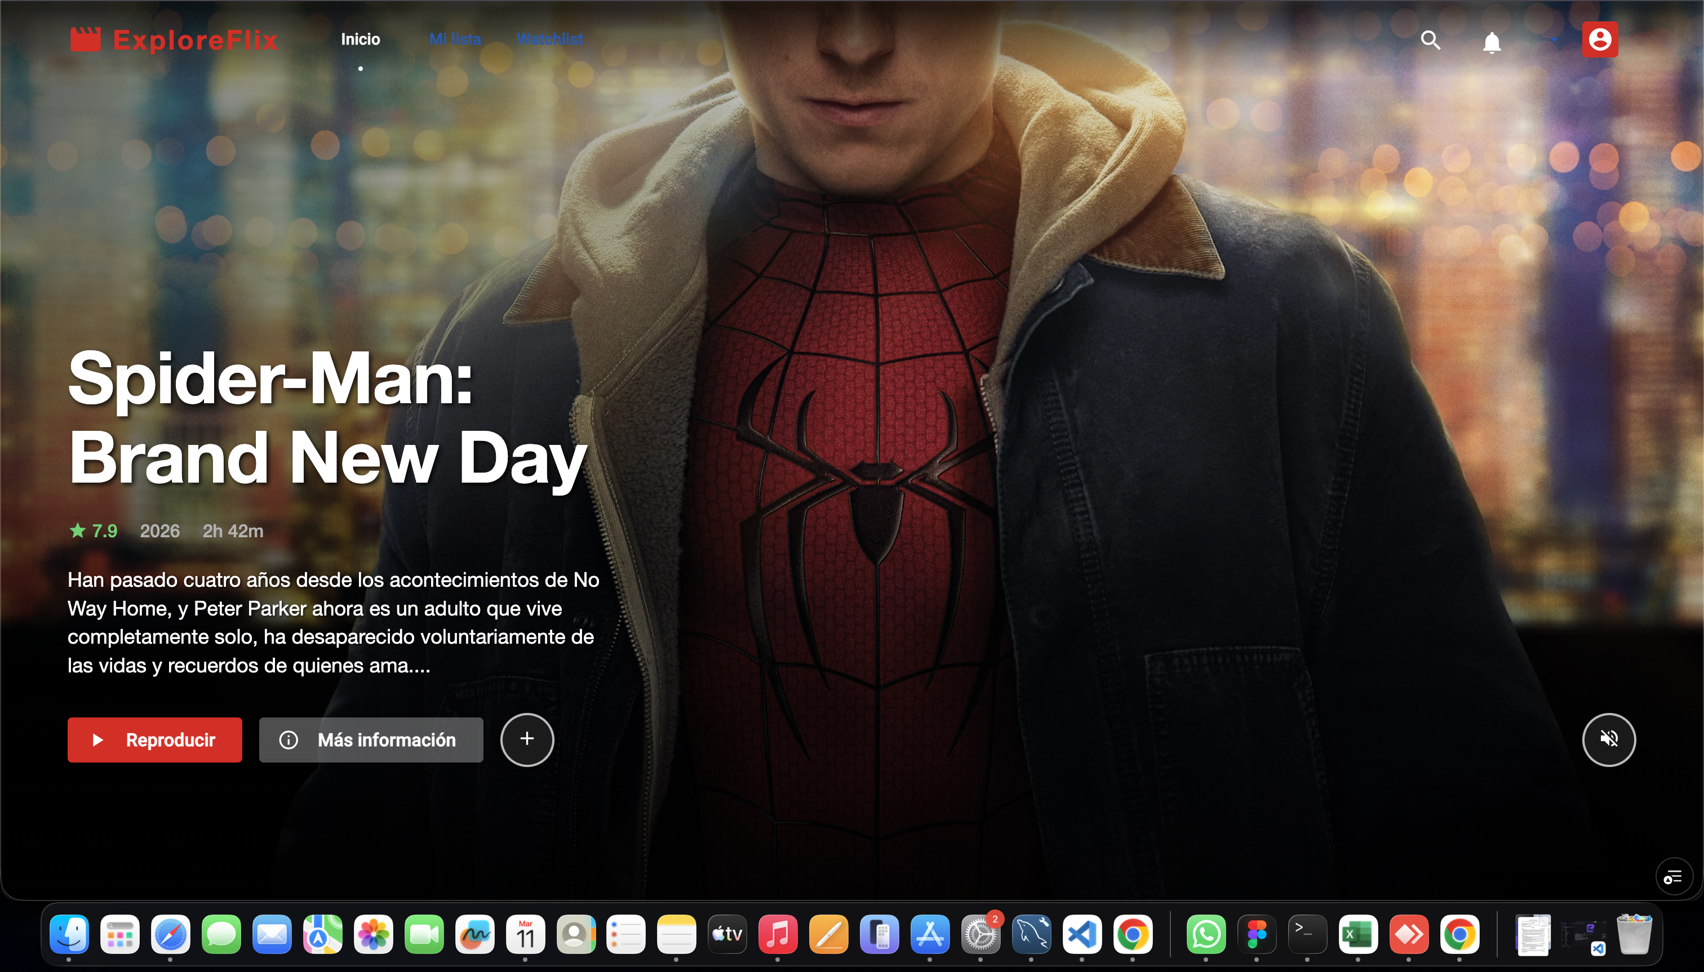Open Notes from the dock

click(x=677, y=934)
